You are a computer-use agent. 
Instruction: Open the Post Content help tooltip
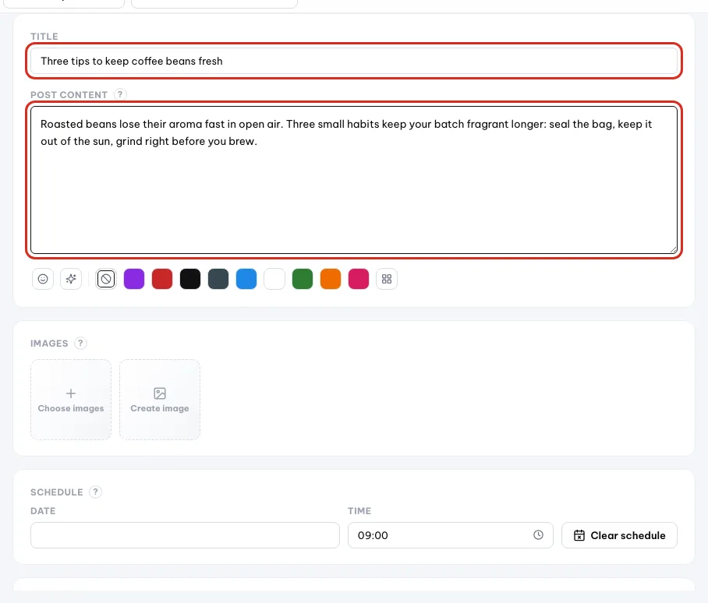[120, 95]
